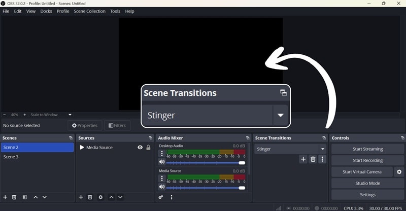Image resolution: width=406 pixels, height=211 pixels.
Task: Open the View menu
Action: (x=31, y=11)
